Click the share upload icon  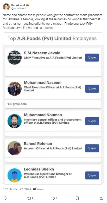pos(101,198)
